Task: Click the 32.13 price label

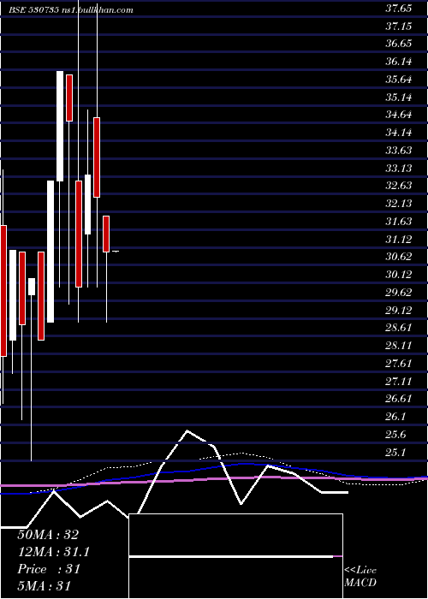Action: click(x=399, y=204)
